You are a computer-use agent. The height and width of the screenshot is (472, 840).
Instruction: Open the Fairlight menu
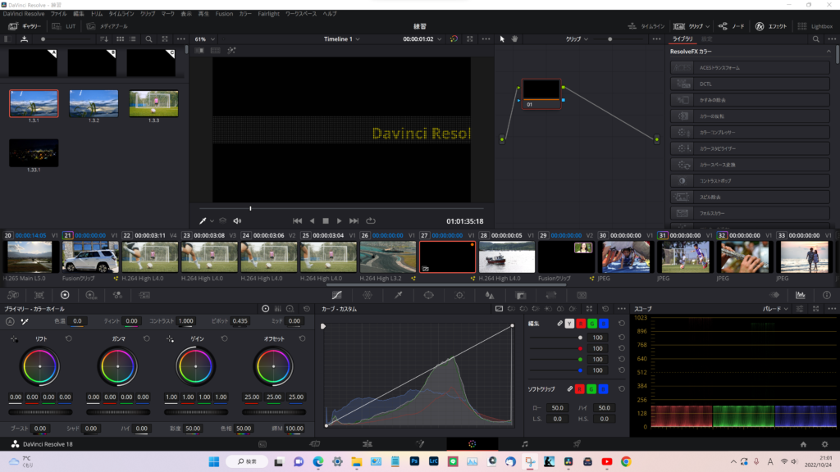(x=268, y=14)
